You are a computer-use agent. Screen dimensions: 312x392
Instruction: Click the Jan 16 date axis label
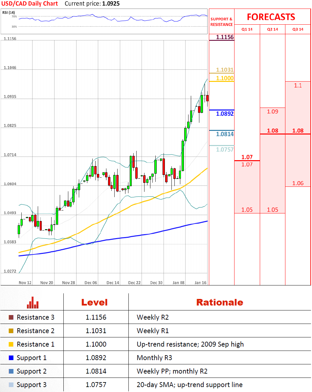pos(200,283)
